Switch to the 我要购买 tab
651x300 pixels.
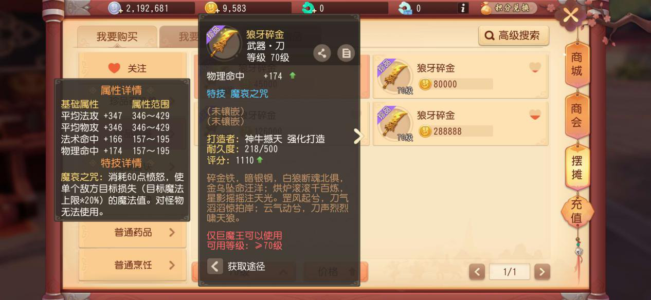coord(117,37)
